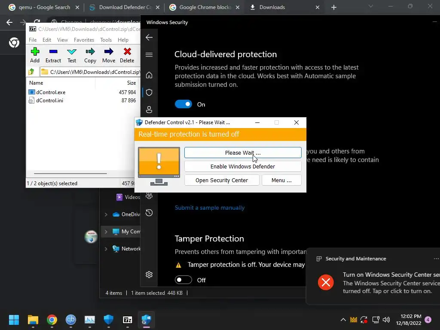Screen dimensions: 440x330
Task: Go back in Windows Security
Action: [x=149, y=37]
